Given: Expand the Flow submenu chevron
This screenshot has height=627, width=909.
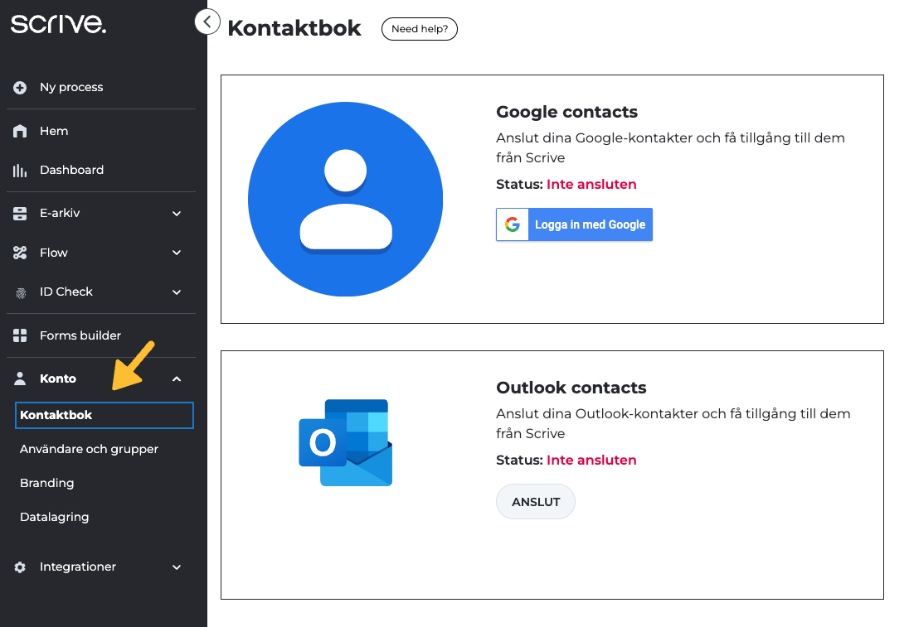Looking at the screenshot, I should tap(177, 253).
